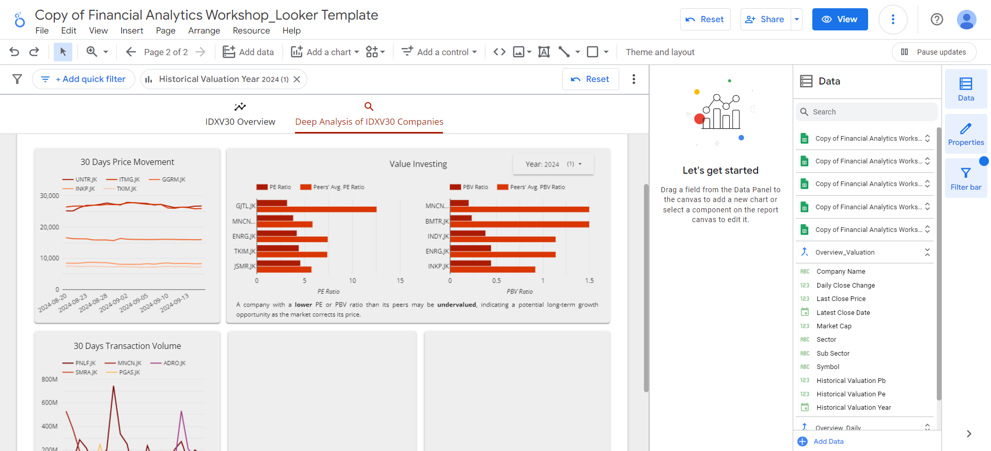
Task: Open the Properties panel tab
Action: click(x=966, y=134)
